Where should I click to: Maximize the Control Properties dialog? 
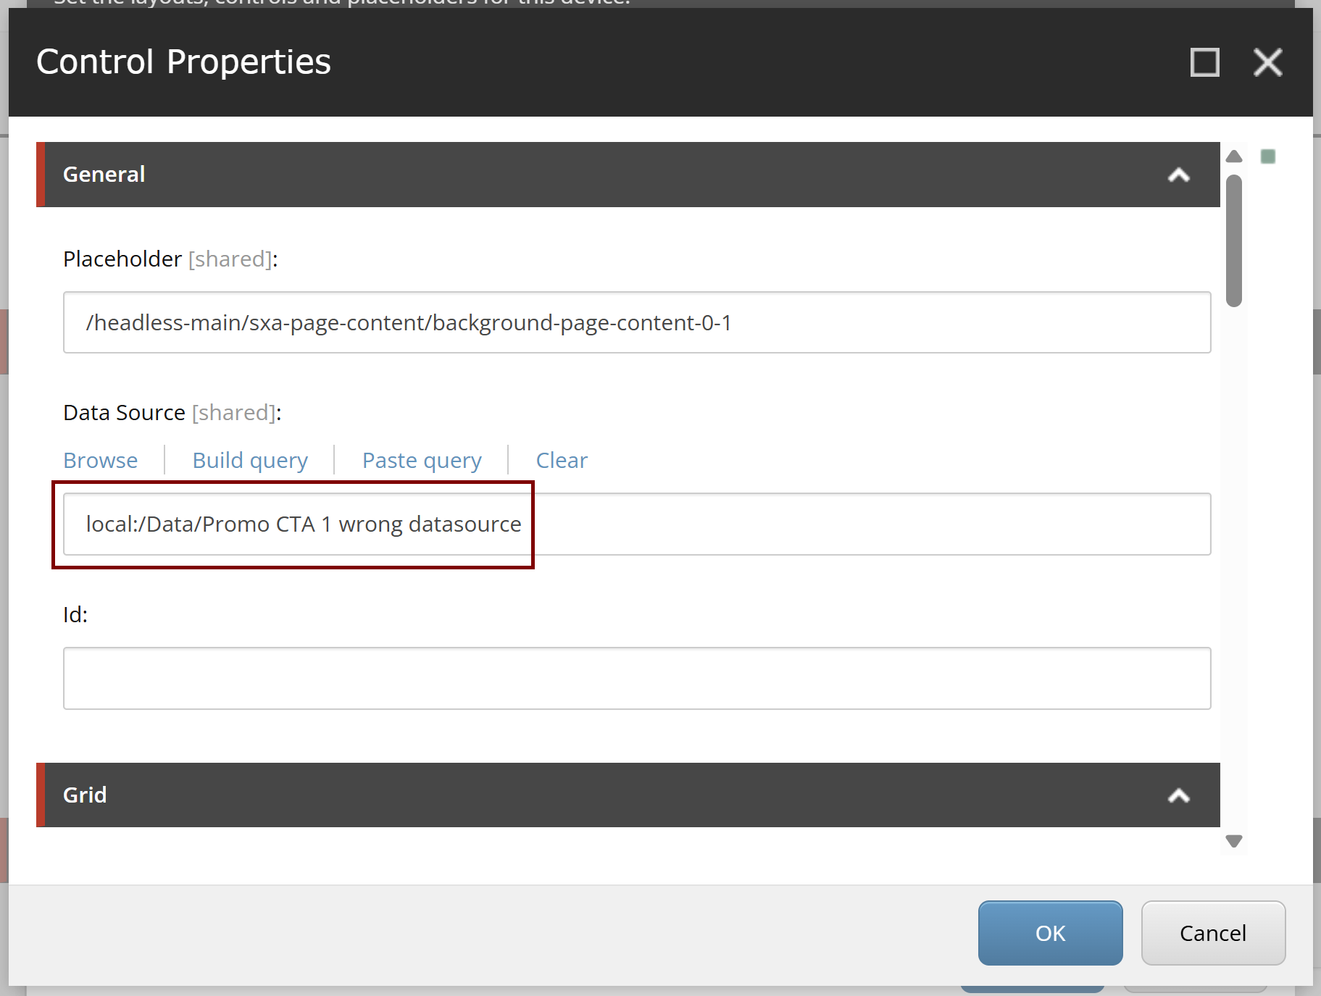pyautogui.click(x=1204, y=63)
